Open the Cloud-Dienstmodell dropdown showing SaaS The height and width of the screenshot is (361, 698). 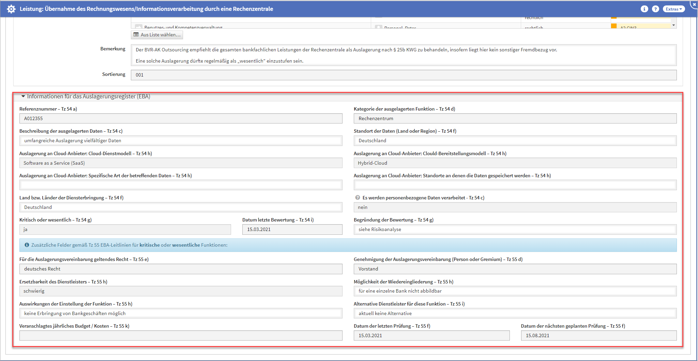181,163
